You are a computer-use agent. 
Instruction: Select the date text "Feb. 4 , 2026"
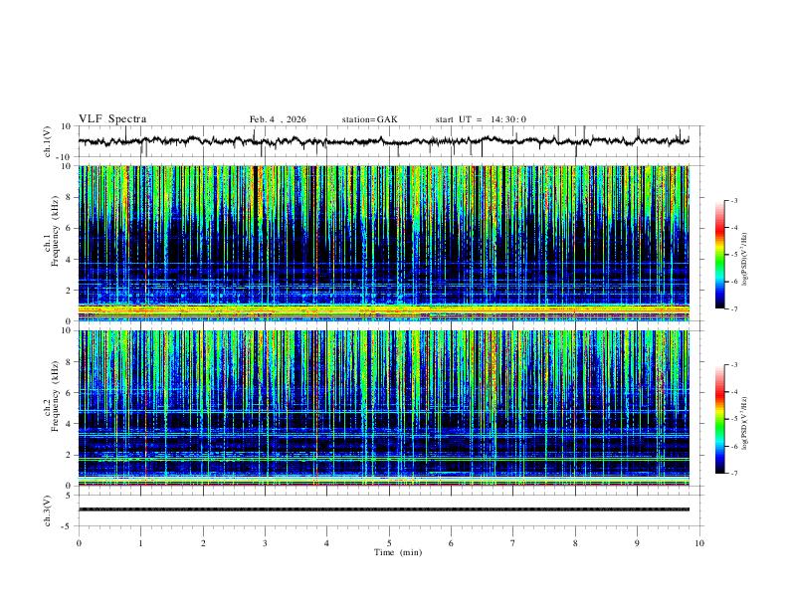click(x=278, y=119)
